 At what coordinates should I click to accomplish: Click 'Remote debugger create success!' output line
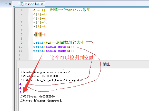[x=45, y=72]
